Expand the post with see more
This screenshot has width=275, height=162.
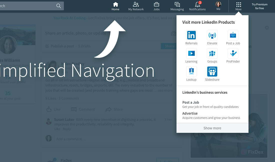tap(165, 90)
